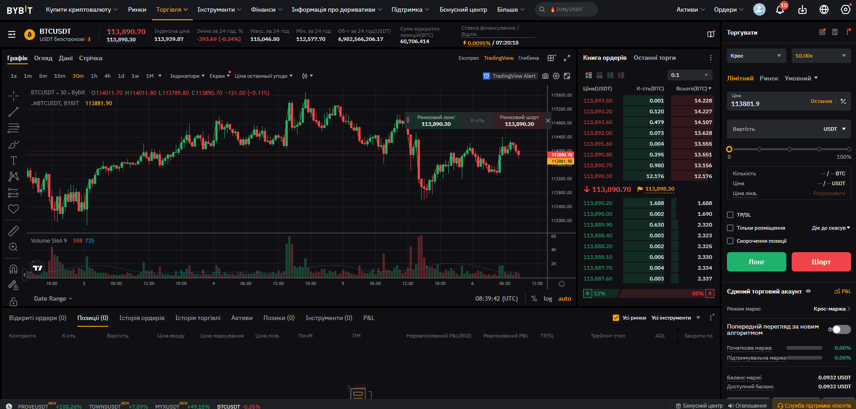Select the text annotation tool
This screenshot has height=409, width=856.
click(x=13, y=160)
